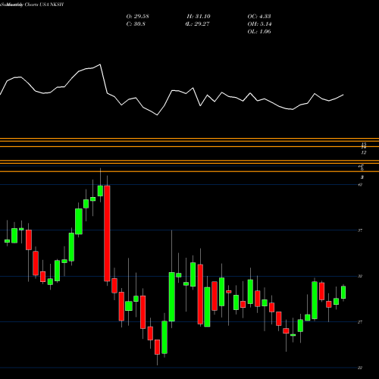Click the 'Charts USA NKSH' chart title

coord(44,5)
